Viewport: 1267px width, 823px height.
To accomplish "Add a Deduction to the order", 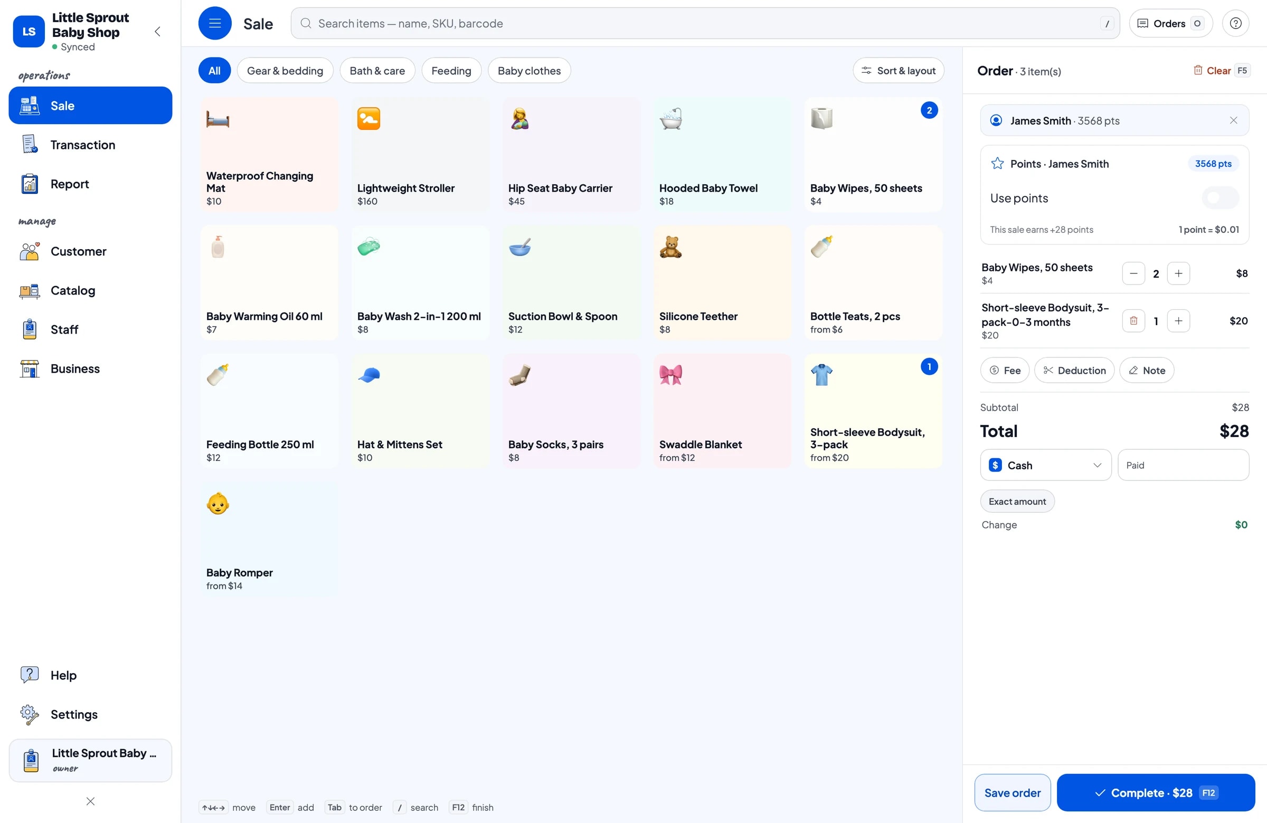I will (x=1074, y=371).
